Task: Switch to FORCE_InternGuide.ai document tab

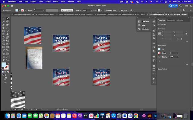Action: (x=75, y=14)
